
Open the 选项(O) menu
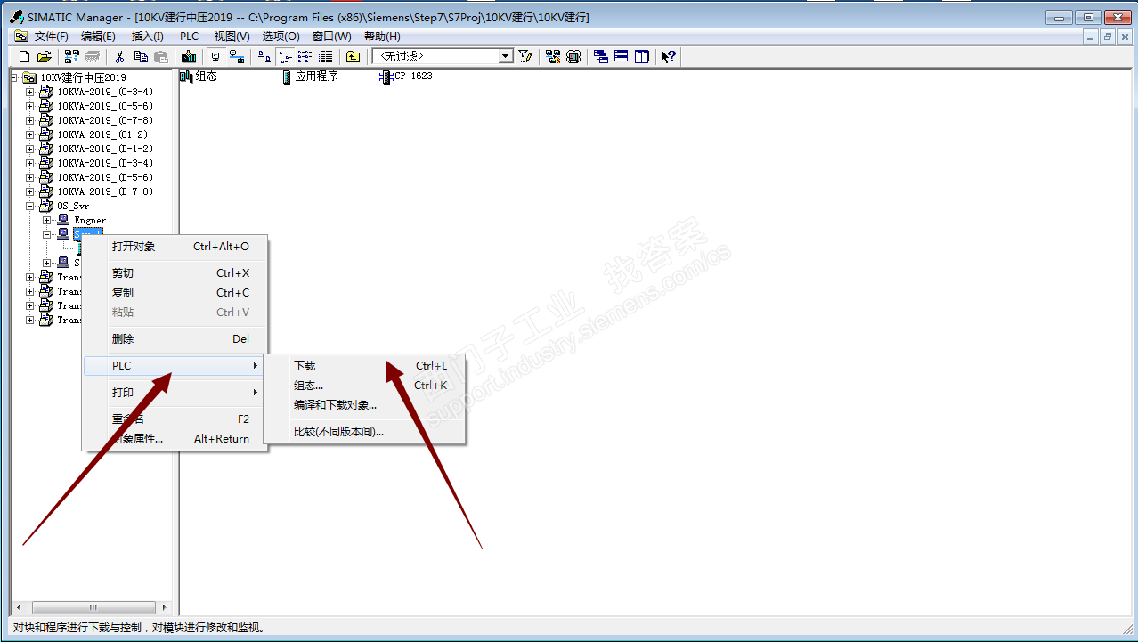pos(280,37)
